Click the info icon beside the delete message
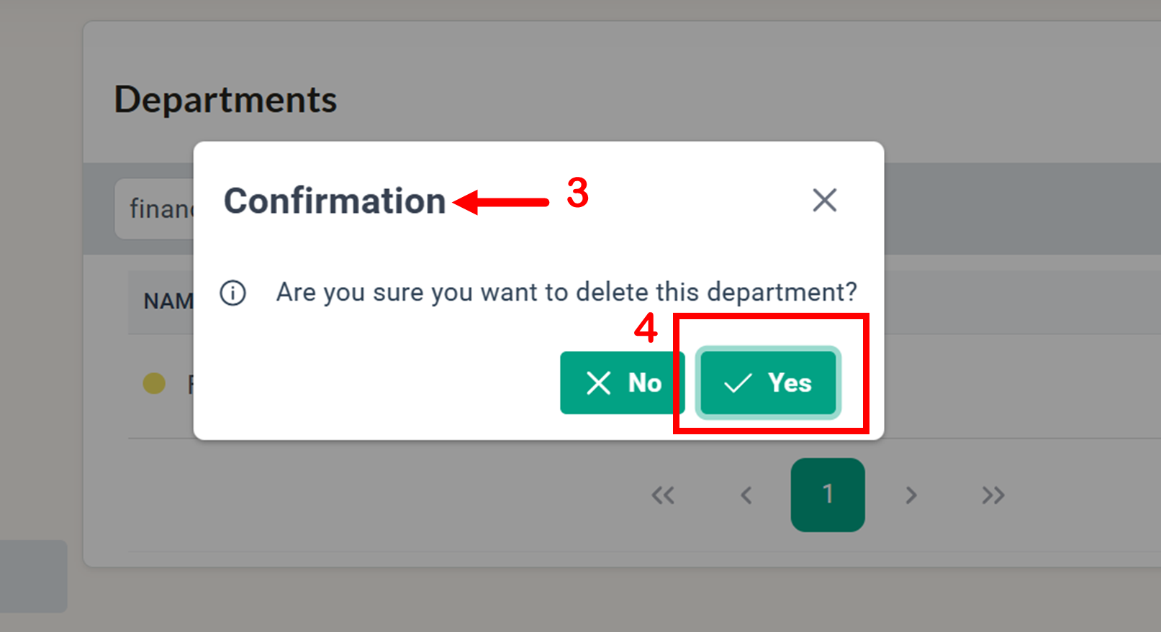Viewport: 1161px width, 632px height. click(232, 293)
